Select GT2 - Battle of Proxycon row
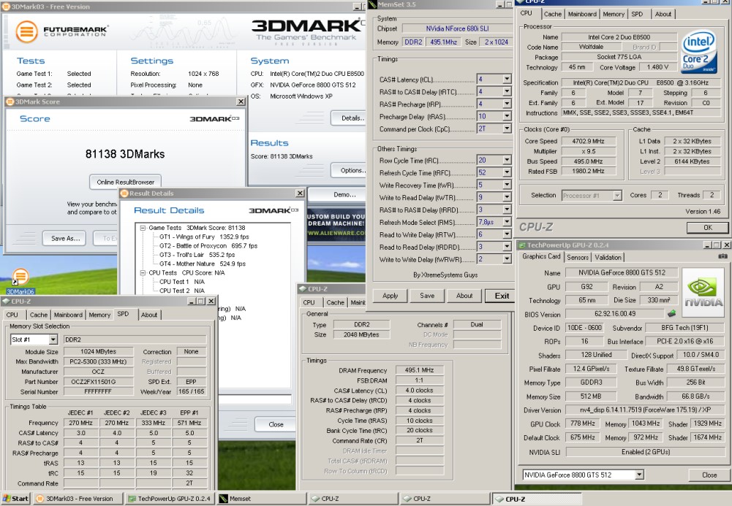The width and height of the screenshot is (732, 506). (x=208, y=245)
